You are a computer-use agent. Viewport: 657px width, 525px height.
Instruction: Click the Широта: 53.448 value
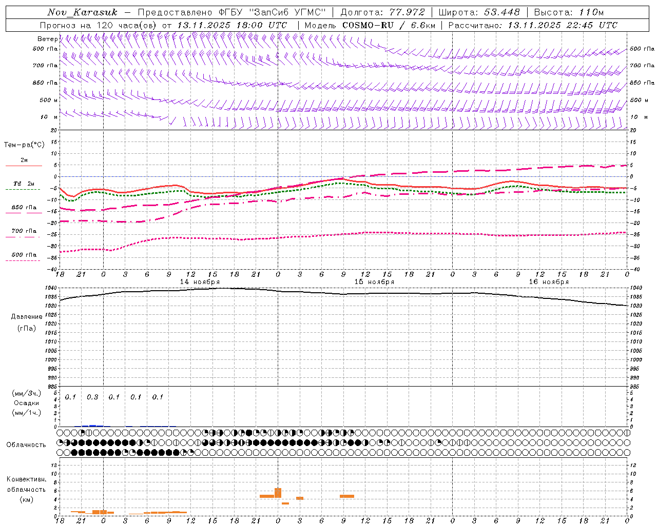coord(479,12)
